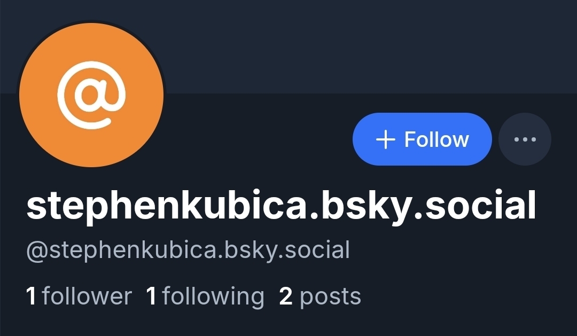Open the 1 follower list
The image size is (577, 336).
pyautogui.click(x=79, y=296)
